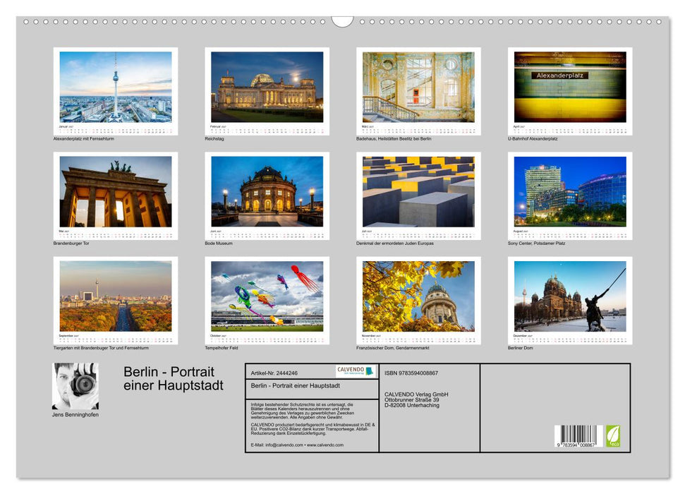685x494 pixels.
Task: Click the 'Berliner Dom' caption
Action: [521, 348]
